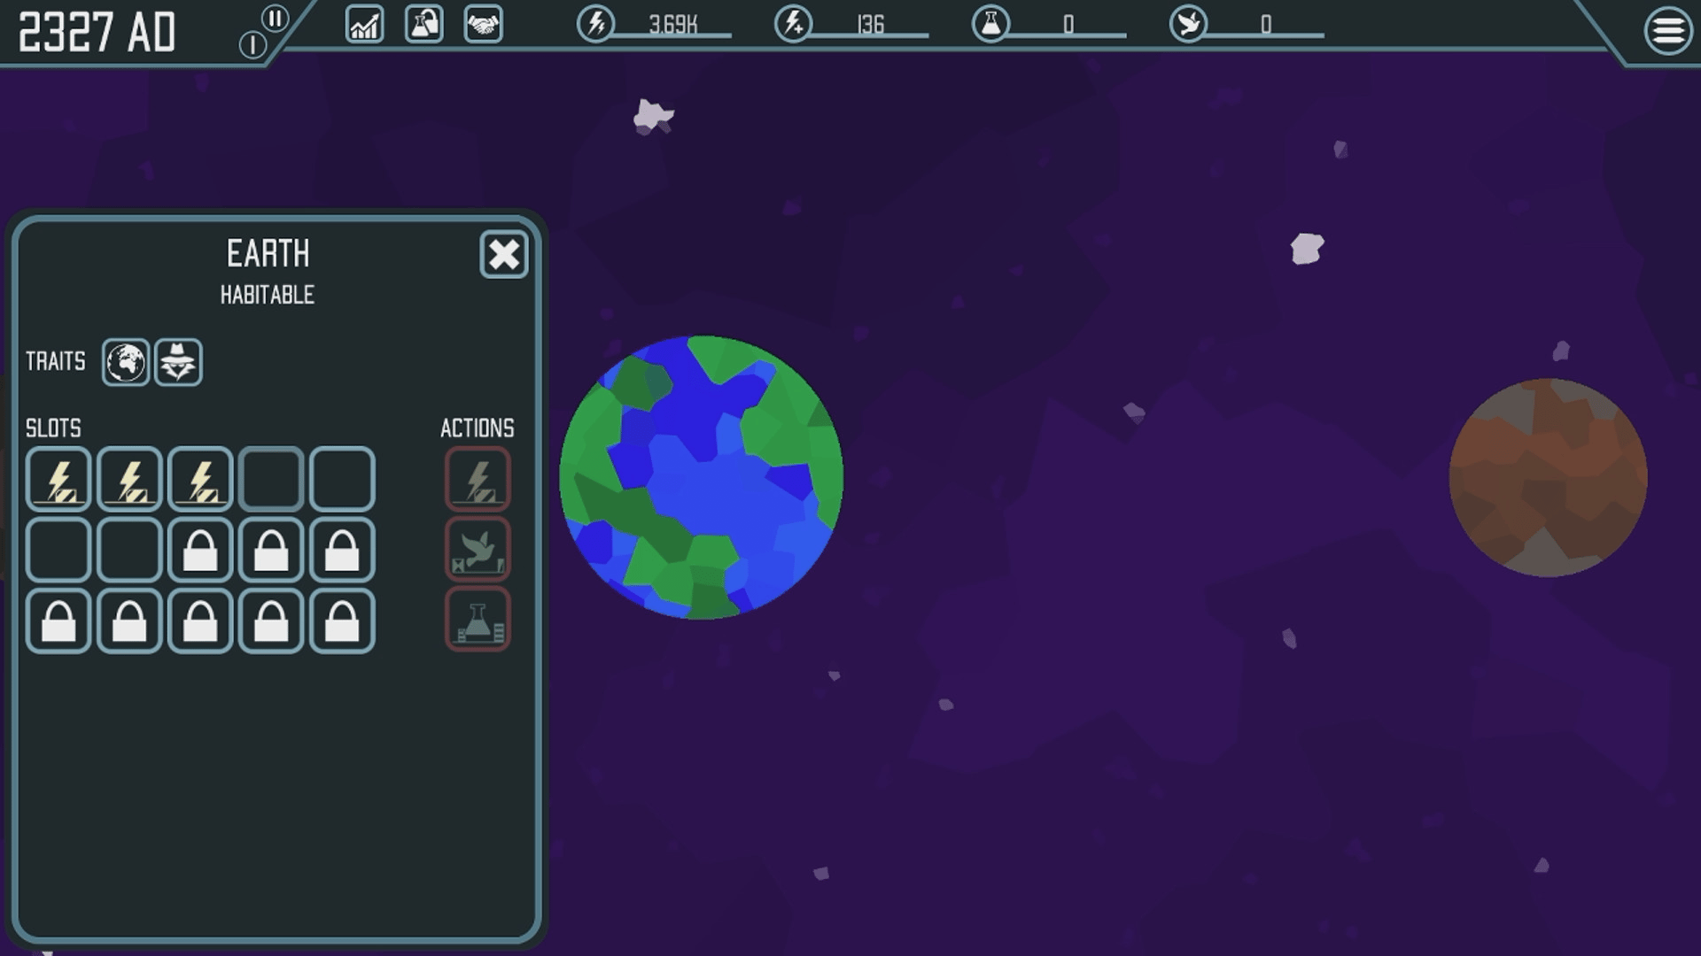Select the globe trait icon

coord(126,362)
